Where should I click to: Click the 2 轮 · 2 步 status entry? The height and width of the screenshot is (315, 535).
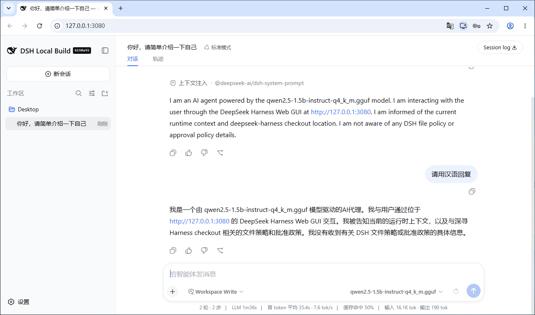click(x=210, y=307)
